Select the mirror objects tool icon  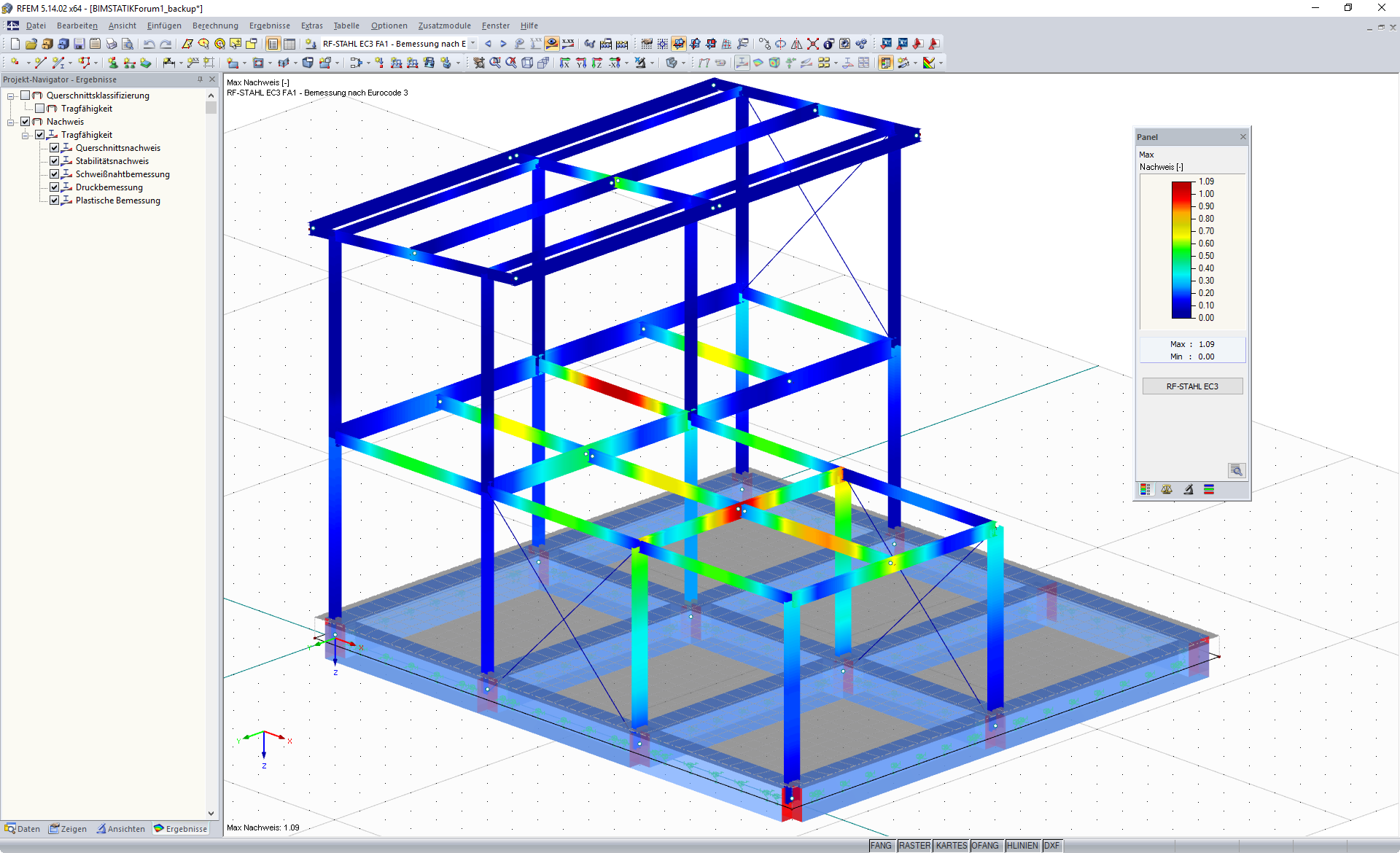point(797,44)
